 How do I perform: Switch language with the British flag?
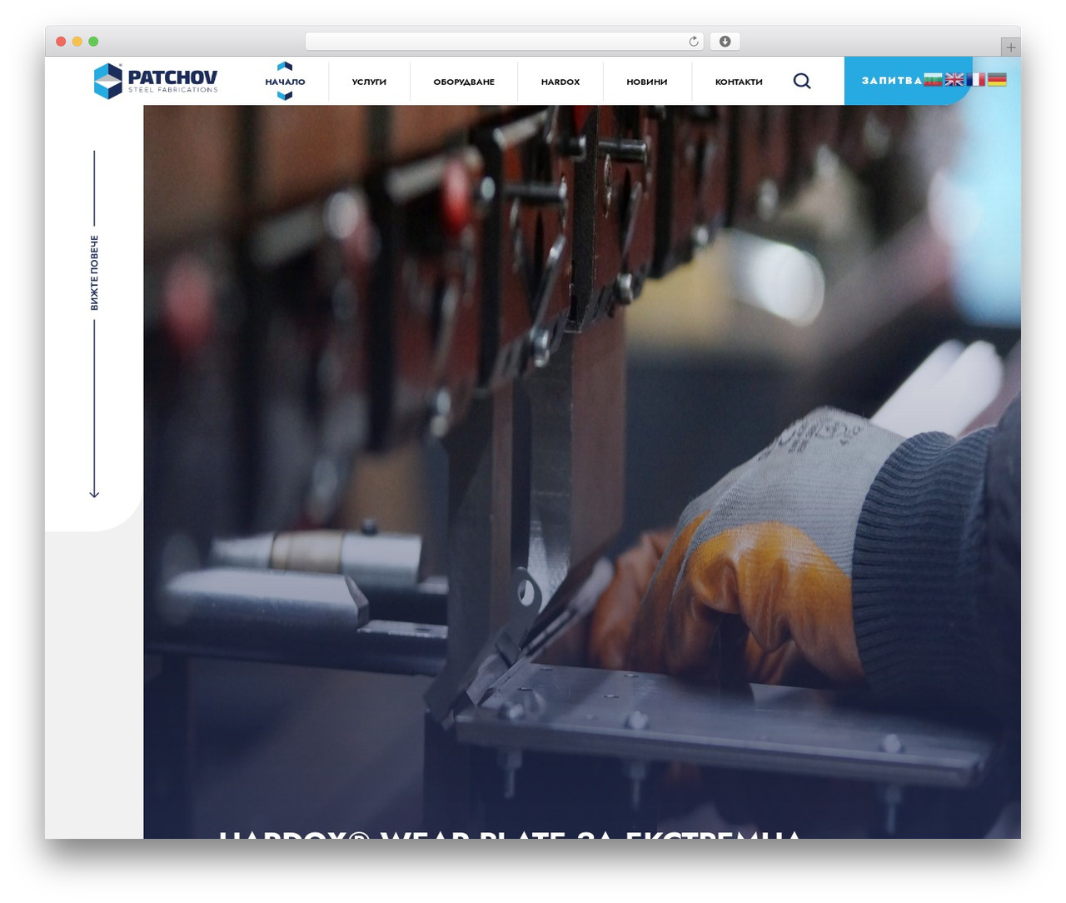click(954, 79)
